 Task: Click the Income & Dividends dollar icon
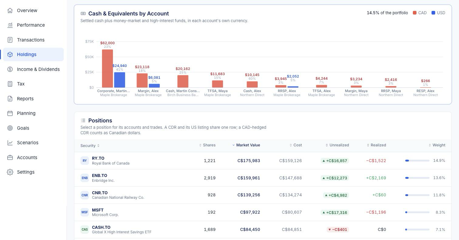[10, 69]
